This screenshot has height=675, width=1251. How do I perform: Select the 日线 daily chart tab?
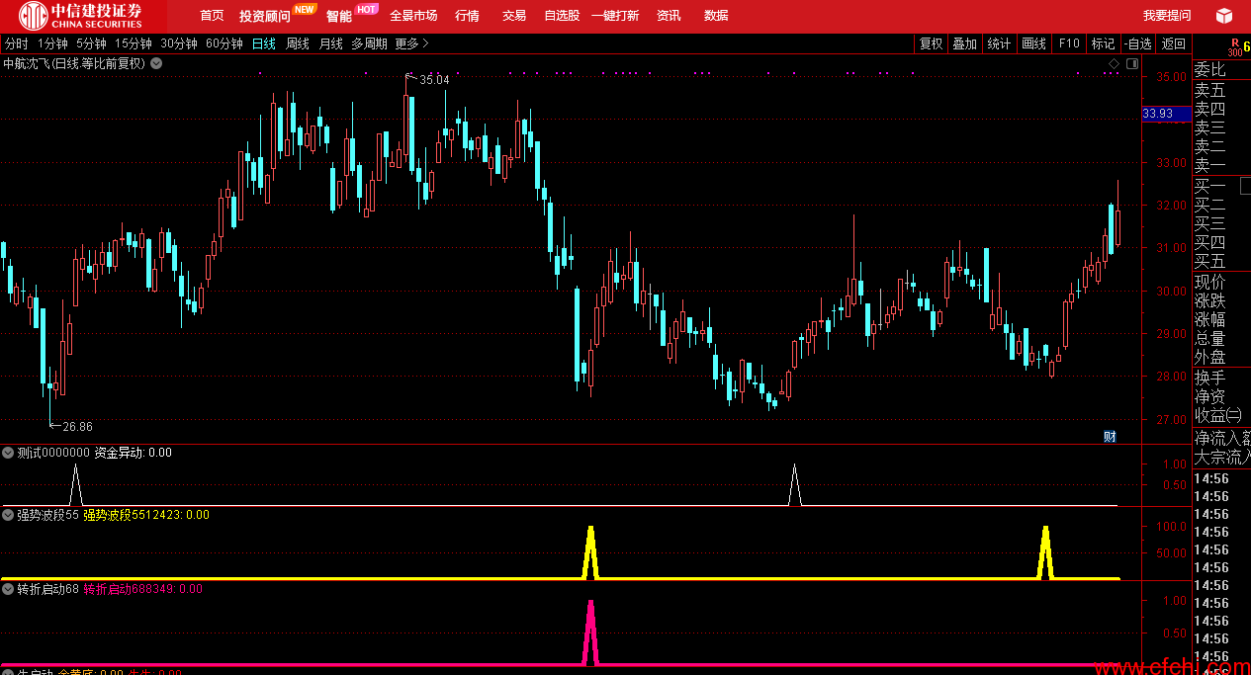(264, 43)
